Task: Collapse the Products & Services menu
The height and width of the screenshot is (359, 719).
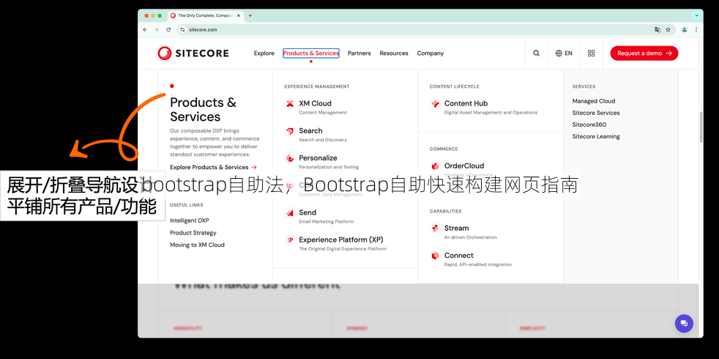Action: [x=311, y=53]
